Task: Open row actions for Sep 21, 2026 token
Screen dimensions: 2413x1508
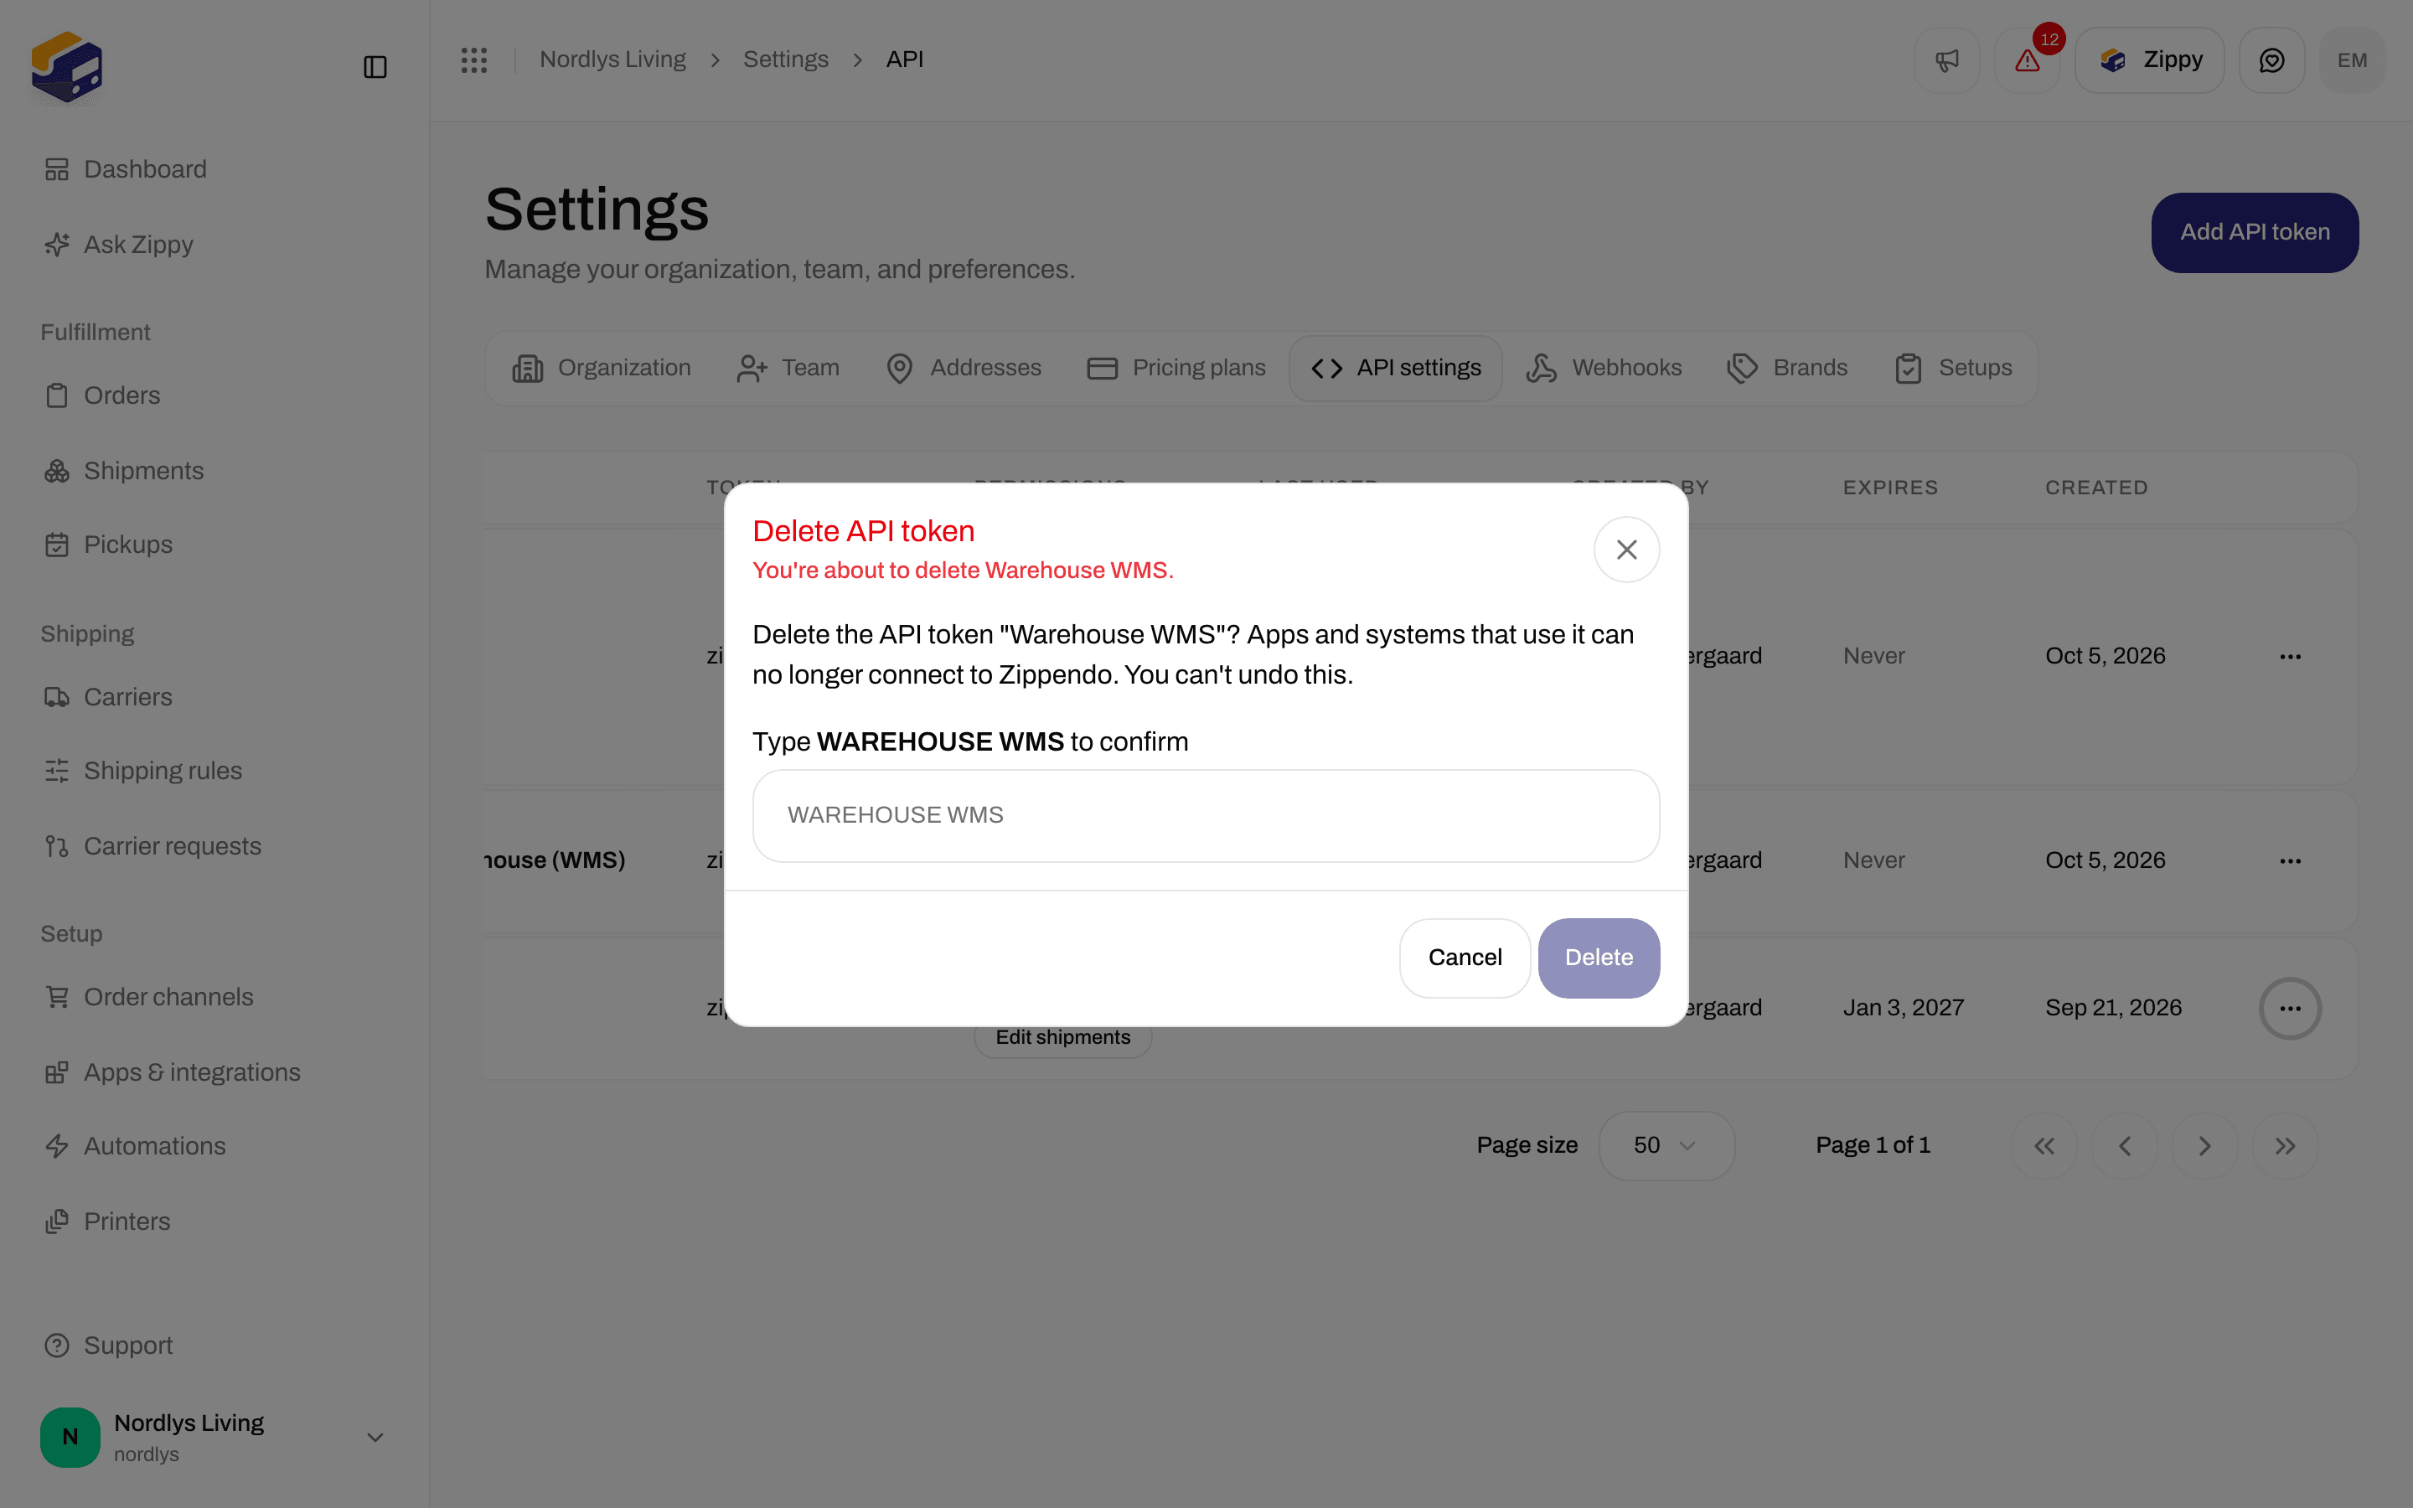Action: [x=2289, y=1009]
